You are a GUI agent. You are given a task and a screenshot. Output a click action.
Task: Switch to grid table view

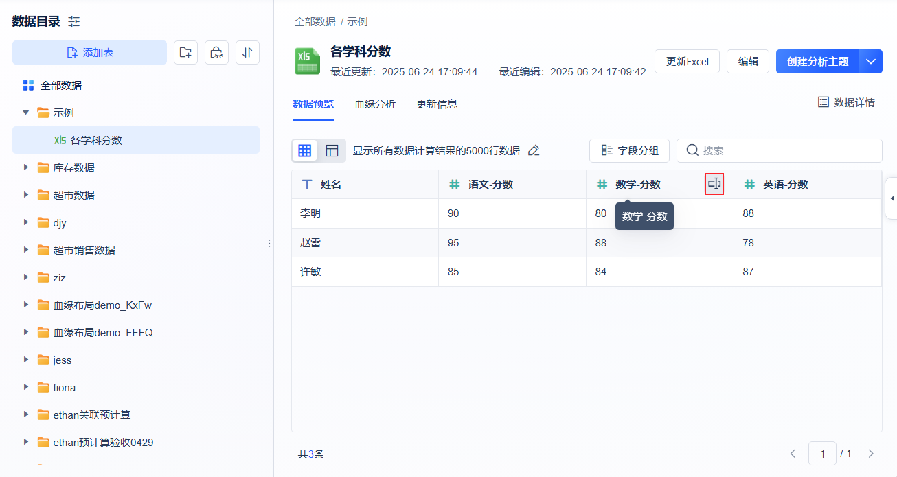coord(305,151)
